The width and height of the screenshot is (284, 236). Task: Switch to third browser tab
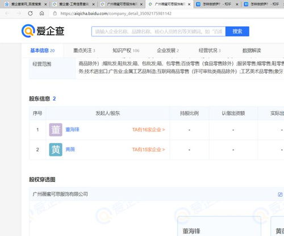[x=121, y=4]
